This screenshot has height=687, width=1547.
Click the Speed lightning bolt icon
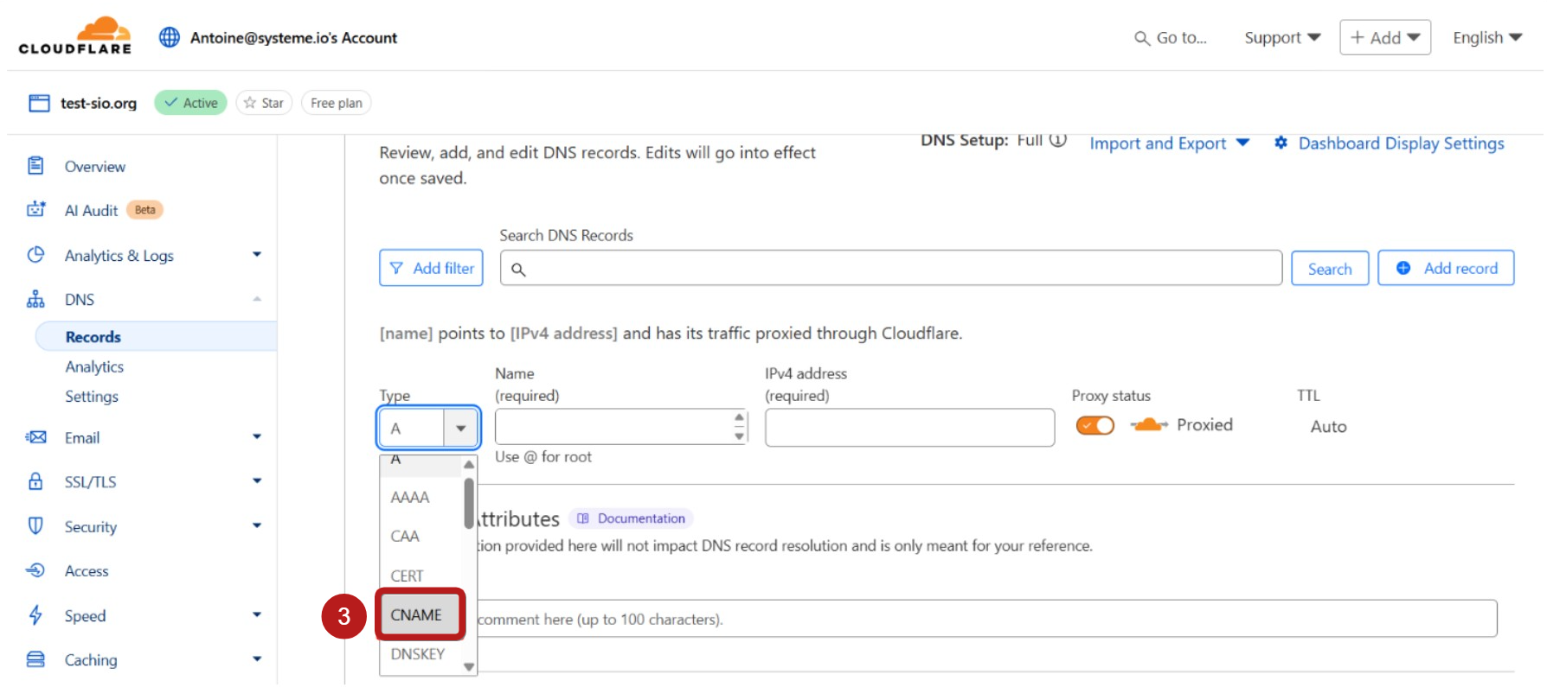click(x=35, y=615)
